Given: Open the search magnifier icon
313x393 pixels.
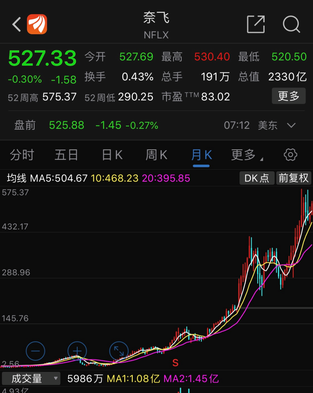Looking at the screenshot, I should pyautogui.click(x=291, y=24).
